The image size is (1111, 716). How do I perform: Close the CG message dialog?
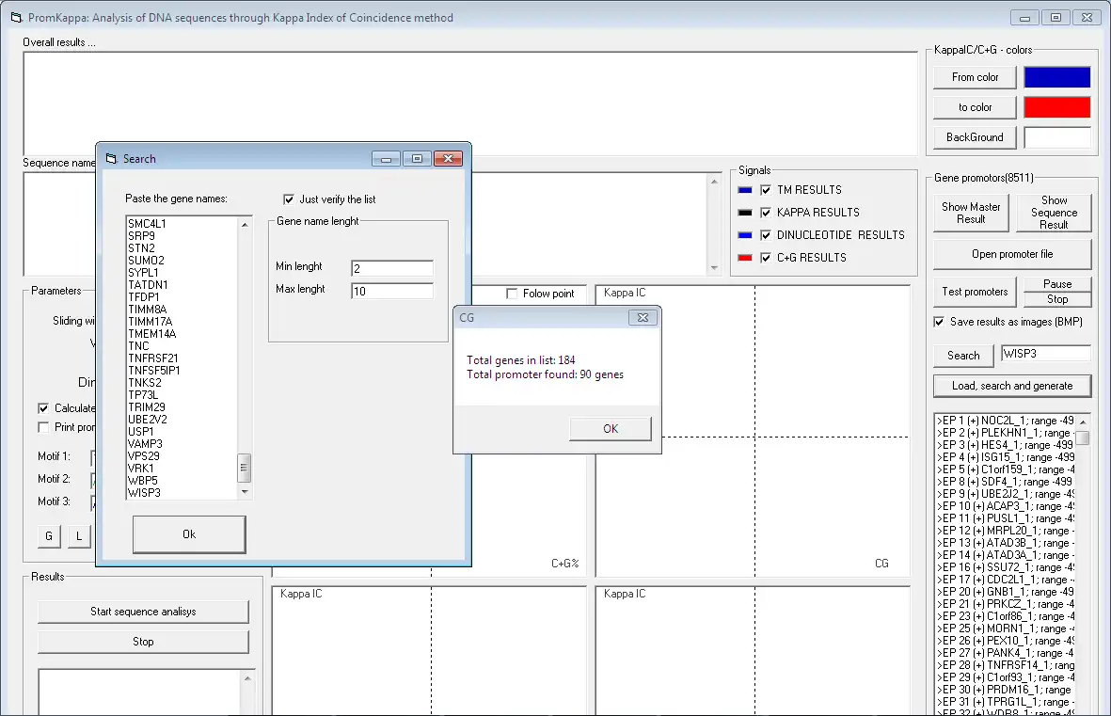643,318
